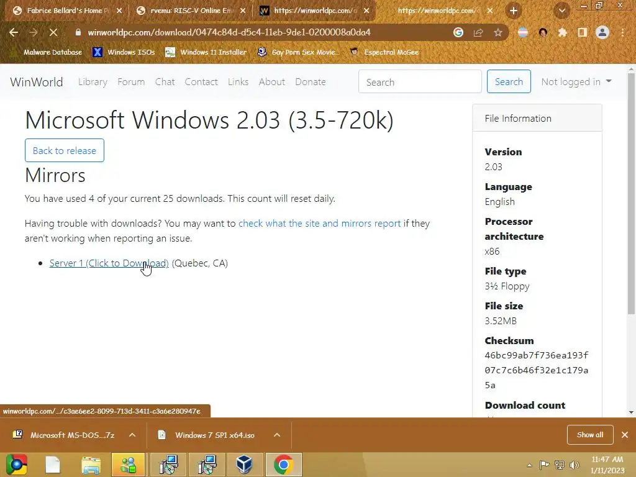Expand options for Windows 7 SP1 x64.iso download
This screenshot has height=477, width=636.
click(277, 435)
